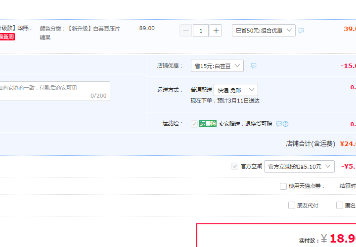Increase quantity with the plus button
Image resolution: width=356 pixels, height=247 pixels.
pos(216,31)
